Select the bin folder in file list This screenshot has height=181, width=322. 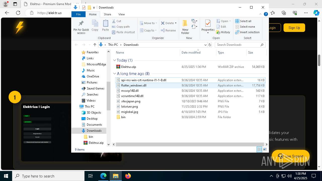[x=190, y=117]
